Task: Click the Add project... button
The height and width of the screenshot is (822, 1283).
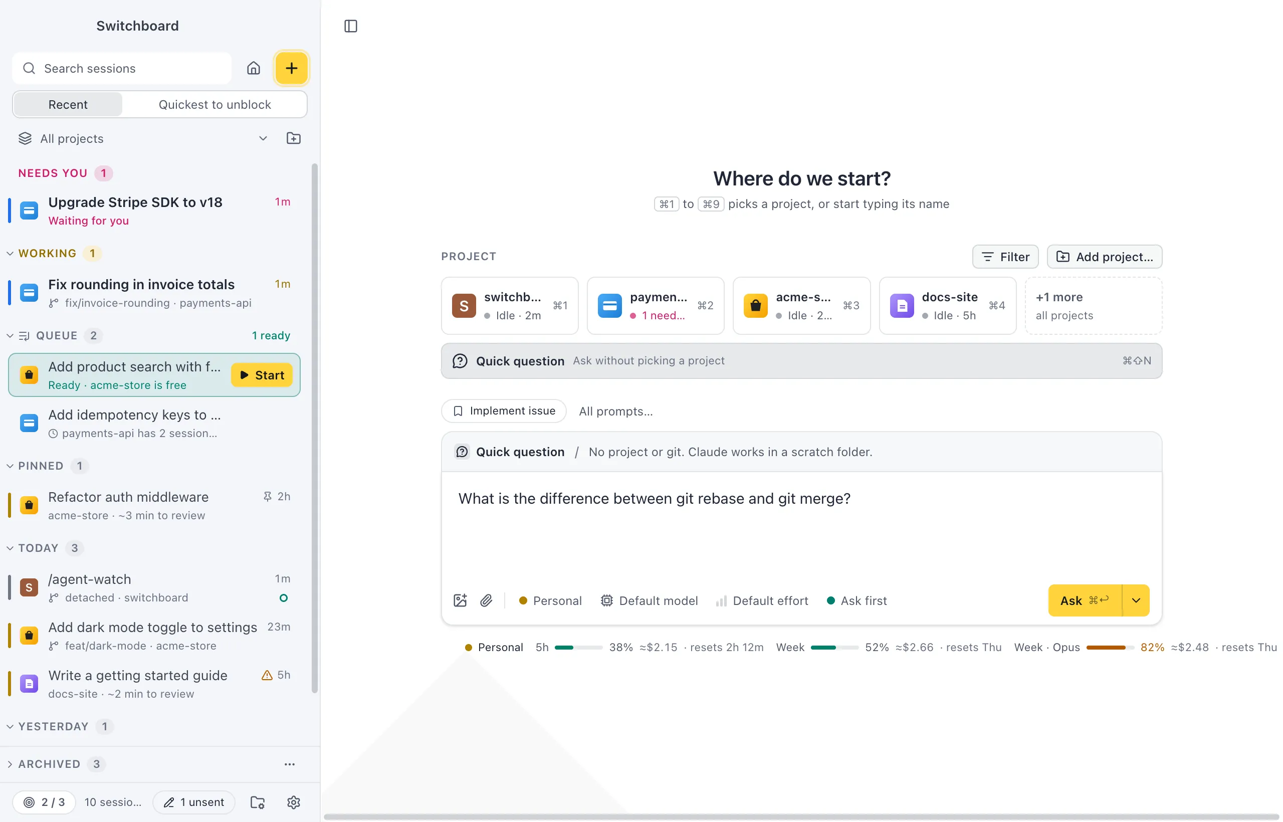Action: 1104,257
